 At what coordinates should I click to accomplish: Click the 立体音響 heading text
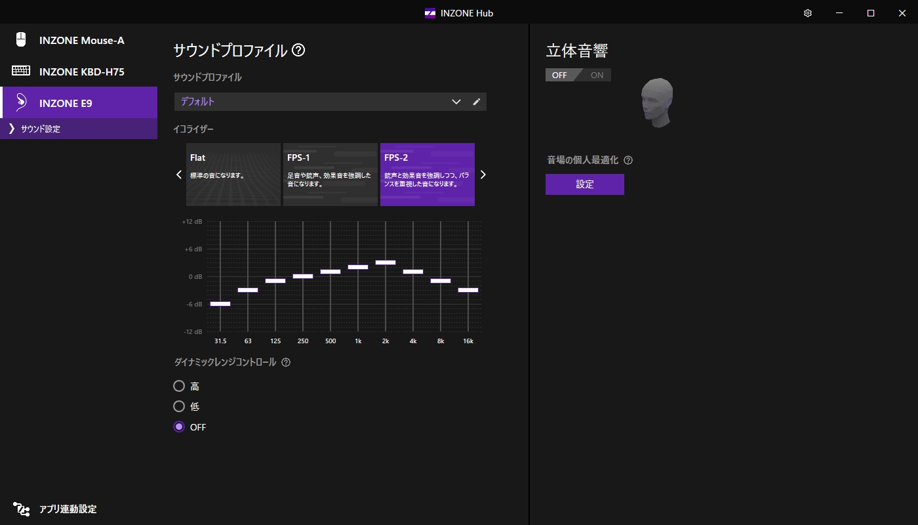click(x=576, y=52)
